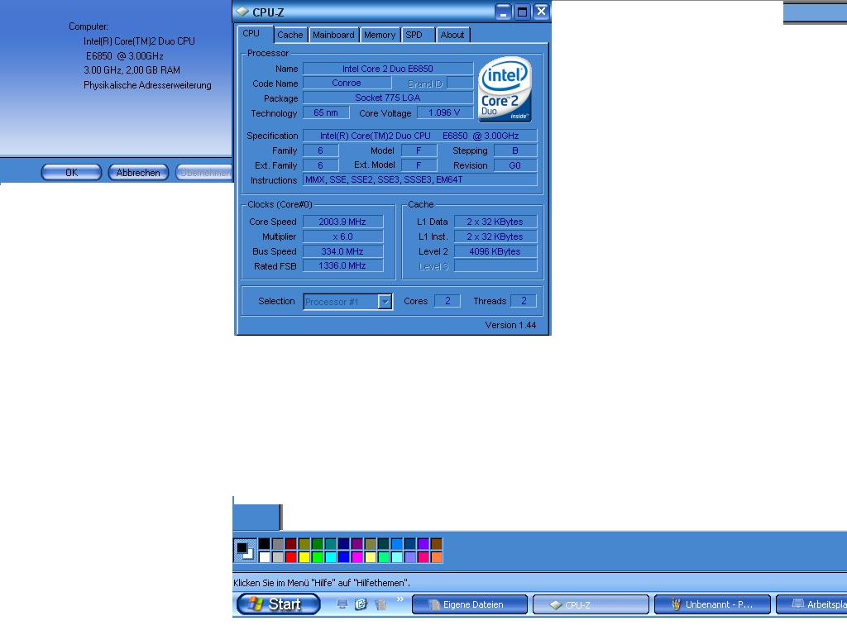Image resolution: width=847 pixels, height=635 pixels.
Task: Expand quick launch overflow chevron
Action: (x=400, y=599)
